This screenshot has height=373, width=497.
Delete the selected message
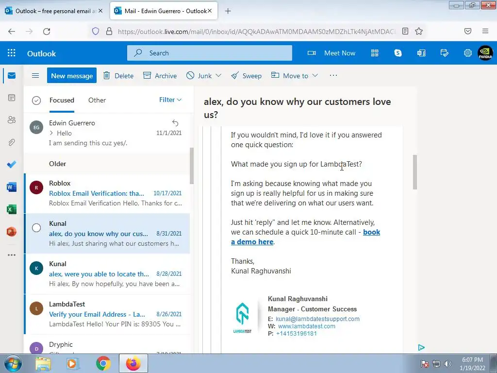118,75
